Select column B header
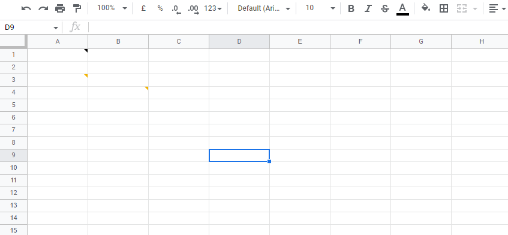The height and width of the screenshot is (235, 508). [x=118, y=42]
